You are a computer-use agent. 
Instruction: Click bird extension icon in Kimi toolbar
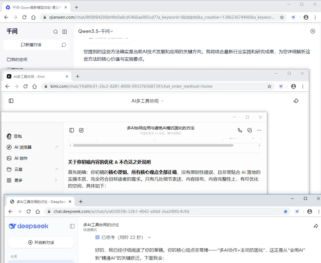(281, 86)
